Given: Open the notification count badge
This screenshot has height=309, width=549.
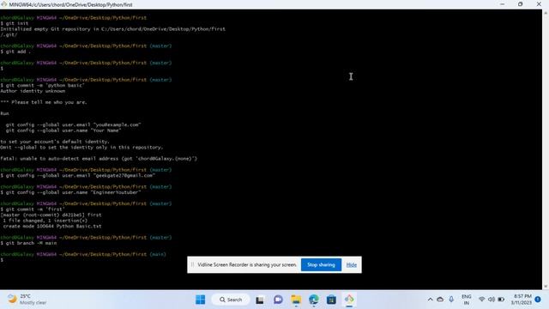Looking at the screenshot, I should [538, 300].
